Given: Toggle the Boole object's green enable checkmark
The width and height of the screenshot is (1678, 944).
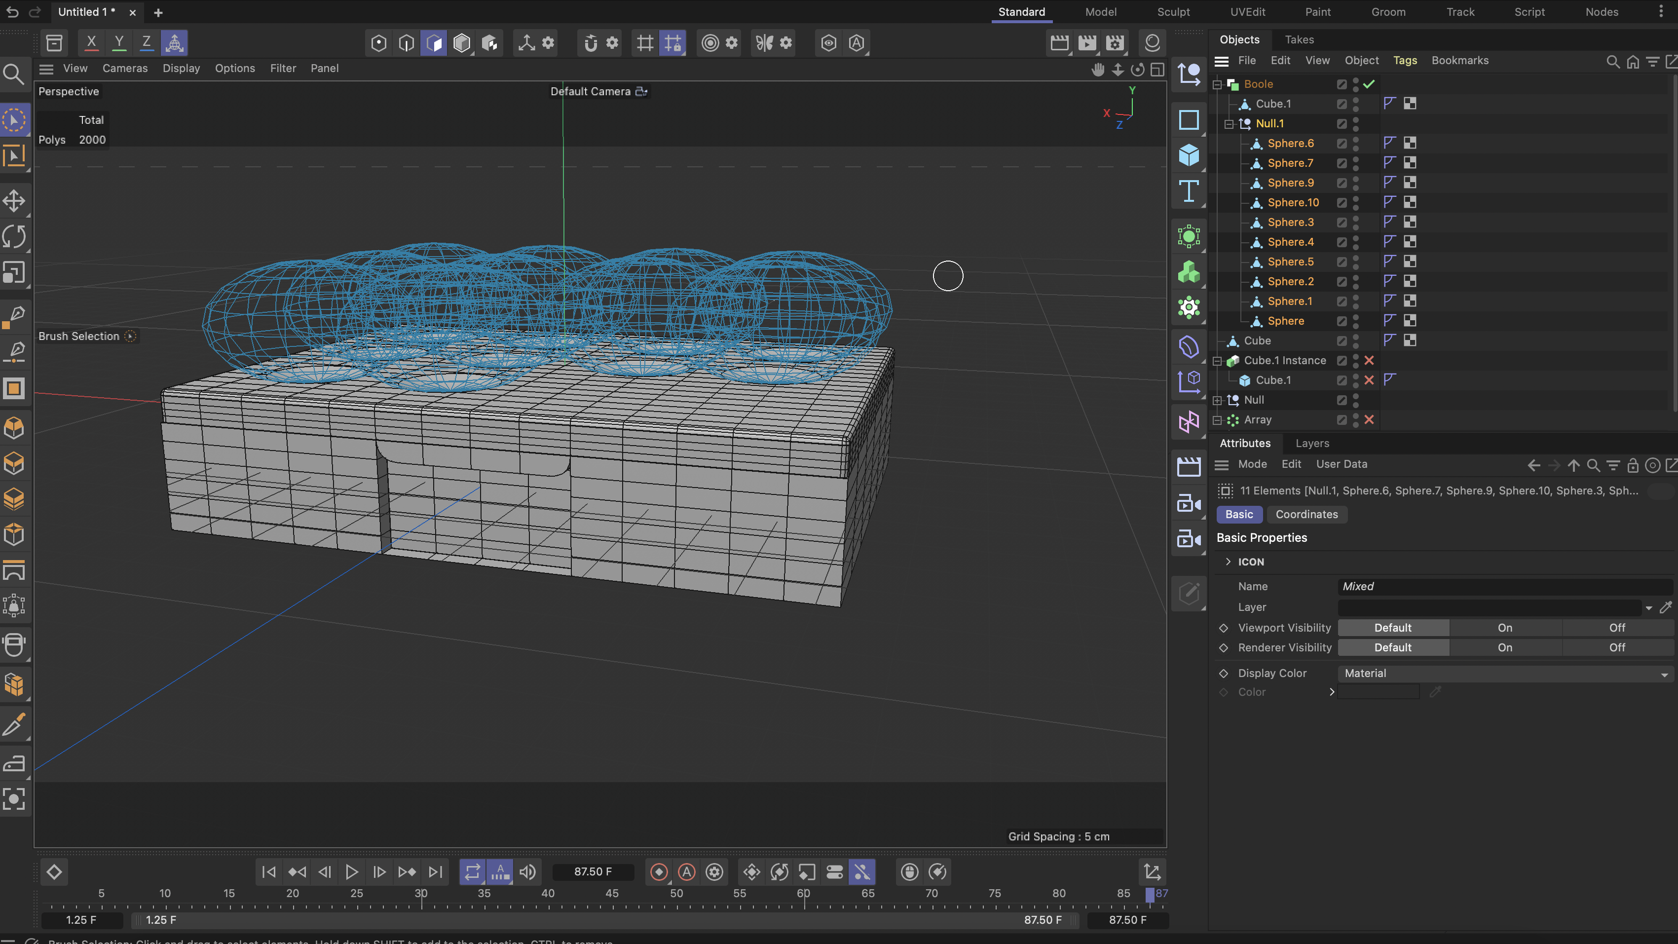Looking at the screenshot, I should click(1369, 84).
